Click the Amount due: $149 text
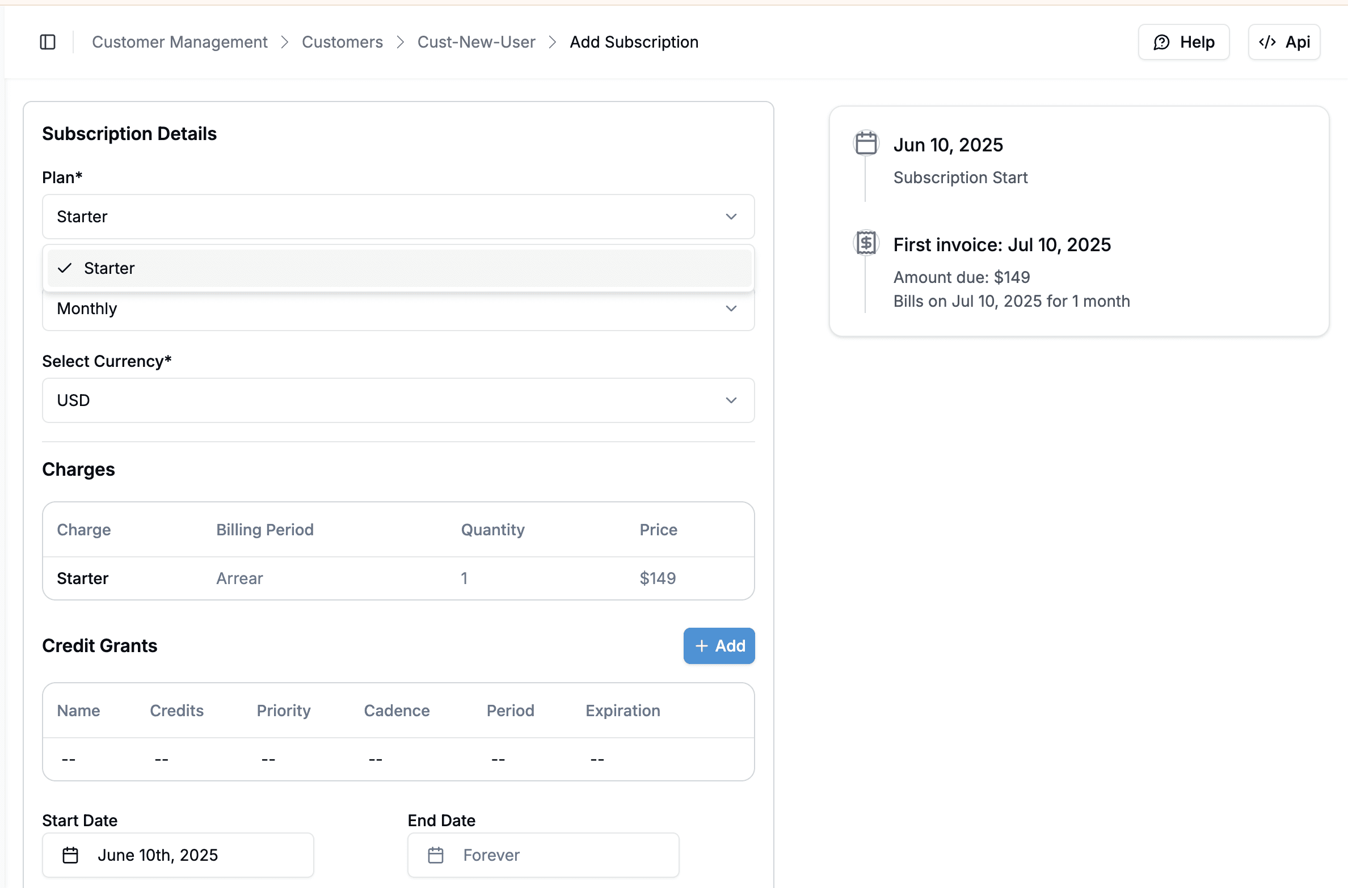 pos(962,277)
